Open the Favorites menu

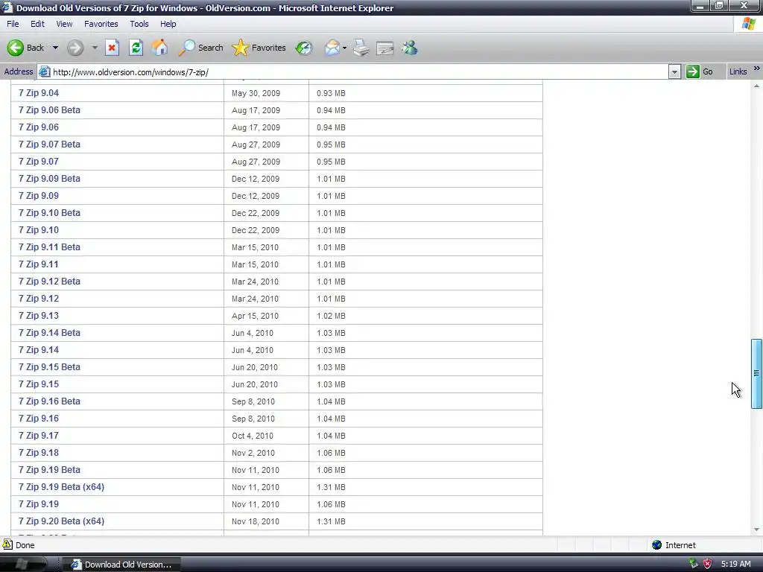coord(101,24)
